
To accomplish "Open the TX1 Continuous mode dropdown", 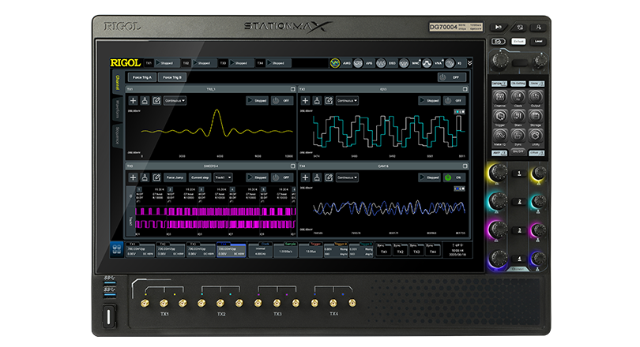I will click(175, 101).
